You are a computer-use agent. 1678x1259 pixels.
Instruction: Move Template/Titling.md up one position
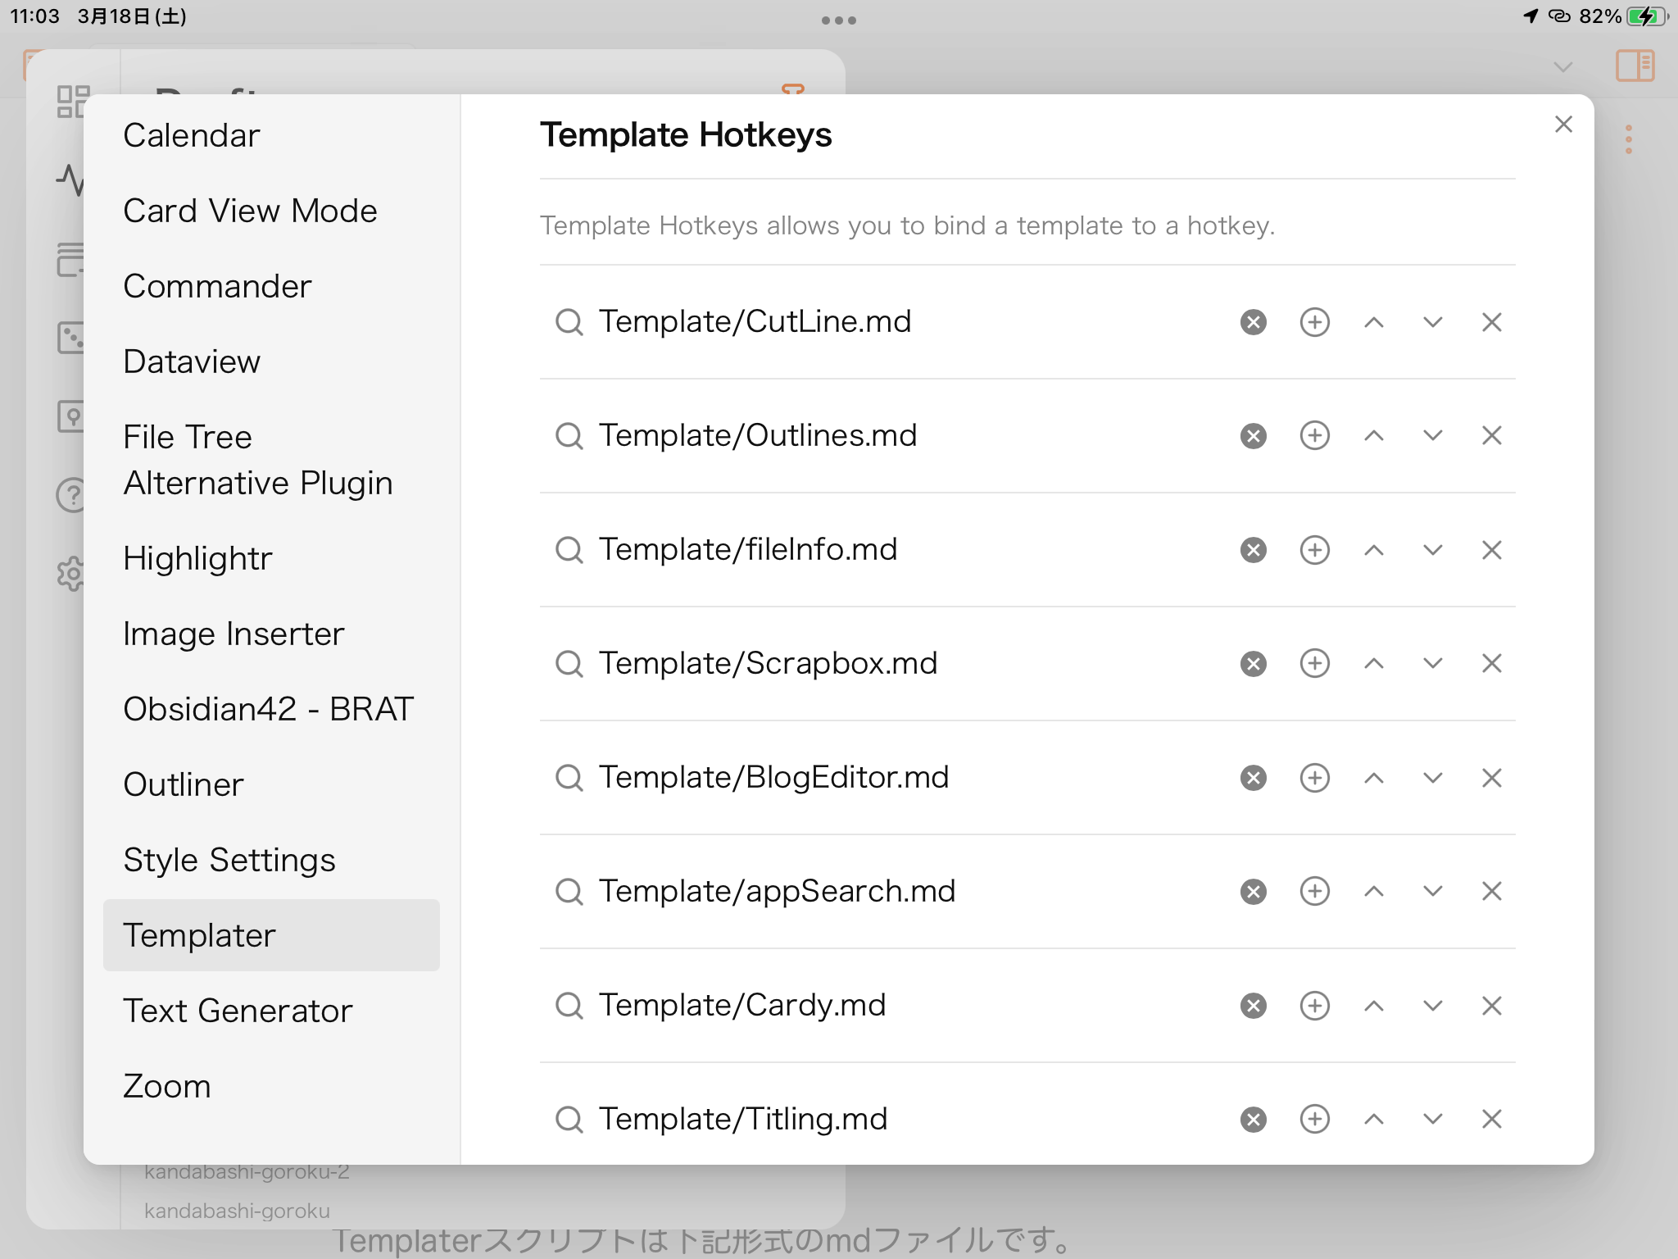(x=1373, y=1120)
